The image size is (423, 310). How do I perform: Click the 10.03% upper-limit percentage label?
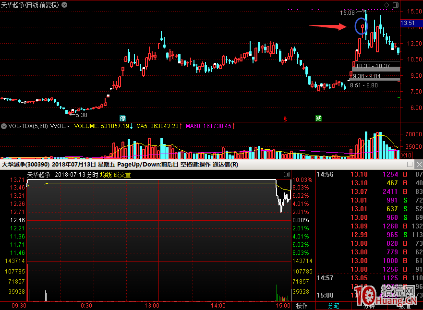tap(302, 180)
